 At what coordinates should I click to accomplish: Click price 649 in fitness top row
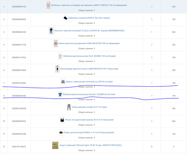point(174,121)
